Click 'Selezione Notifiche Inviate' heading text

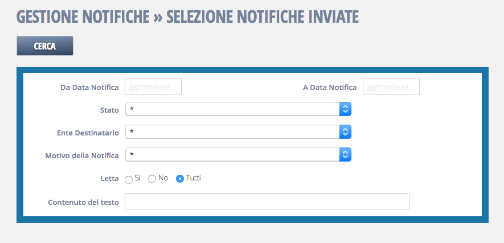[x=263, y=17]
